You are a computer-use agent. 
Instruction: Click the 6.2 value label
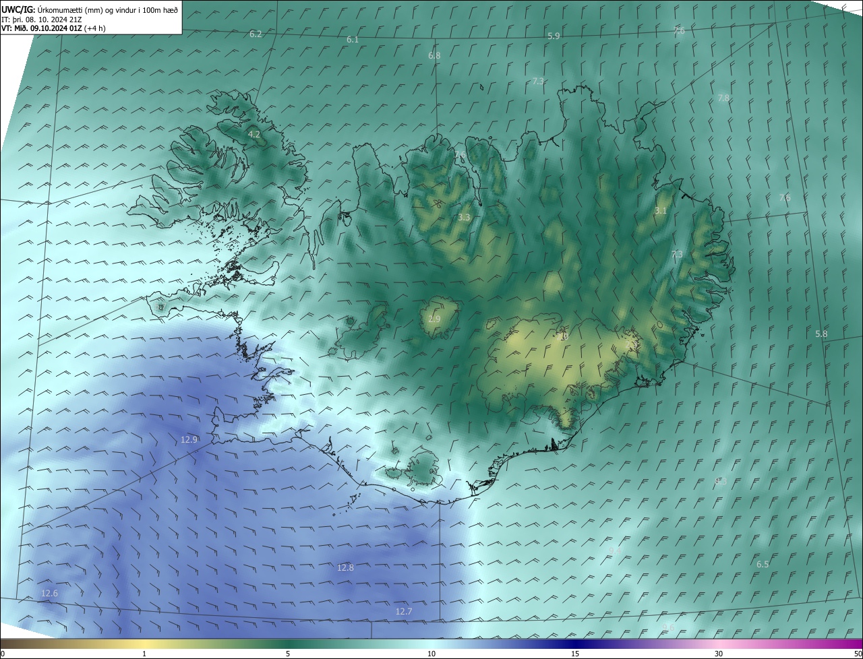coord(256,34)
